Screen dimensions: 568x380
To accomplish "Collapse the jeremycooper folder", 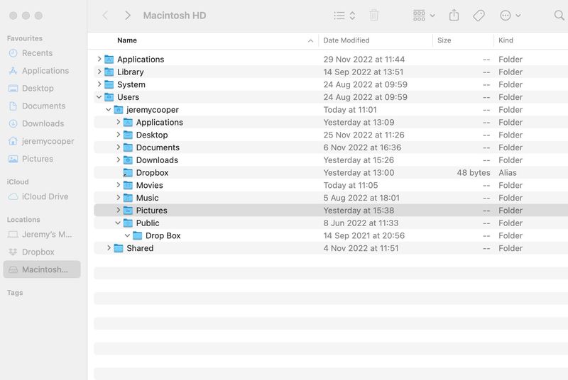I will coord(109,110).
